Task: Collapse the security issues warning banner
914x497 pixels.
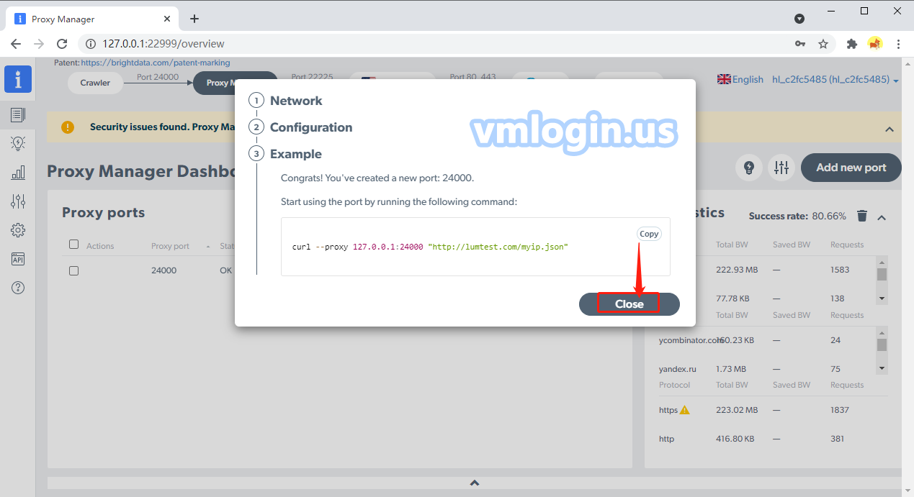Action: click(889, 129)
